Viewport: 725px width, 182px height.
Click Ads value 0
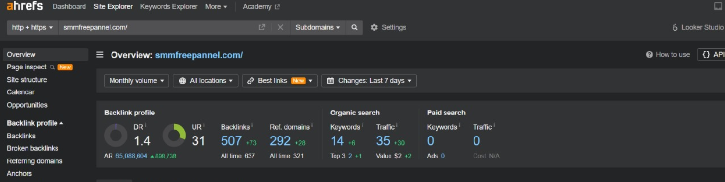pos(443,156)
